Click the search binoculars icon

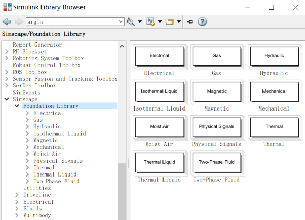(131, 21)
